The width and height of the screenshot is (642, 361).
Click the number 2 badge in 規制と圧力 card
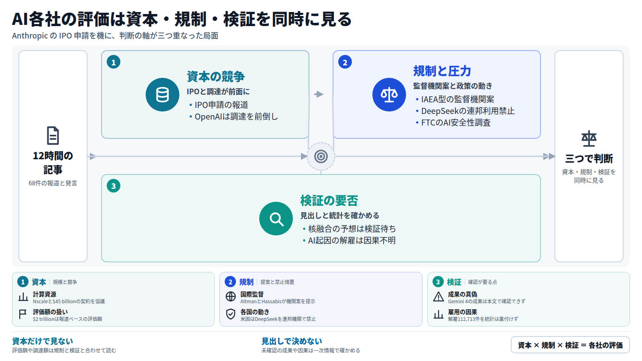[345, 62]
